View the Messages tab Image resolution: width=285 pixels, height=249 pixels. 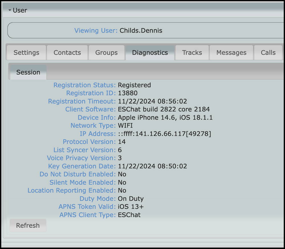click(x=231, y=52)
